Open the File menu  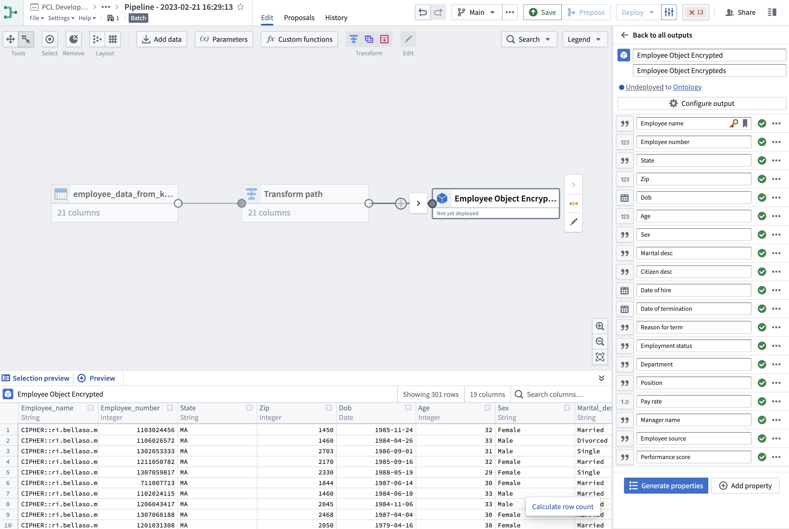(x=37, y=18)
